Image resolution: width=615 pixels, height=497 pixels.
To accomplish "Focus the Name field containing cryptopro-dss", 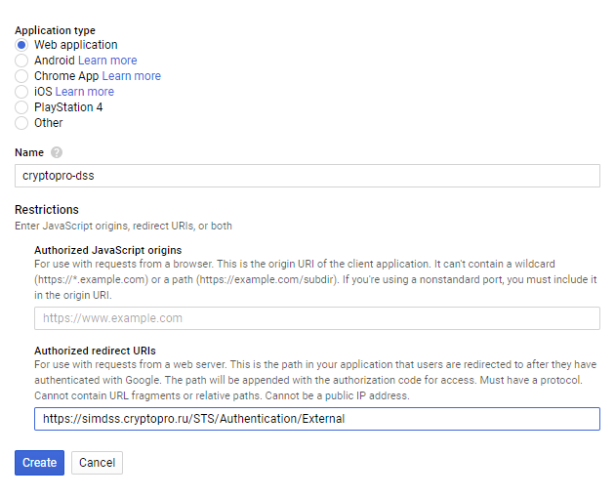I will [x=307, y=175].
